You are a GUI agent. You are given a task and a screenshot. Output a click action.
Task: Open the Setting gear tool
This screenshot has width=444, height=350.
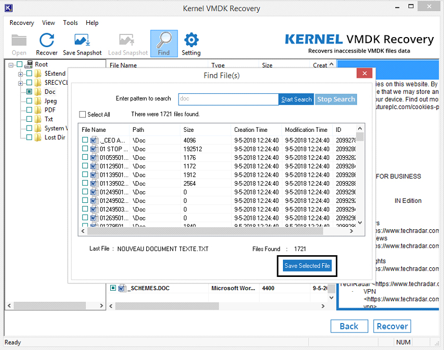[x=191, y=40]
